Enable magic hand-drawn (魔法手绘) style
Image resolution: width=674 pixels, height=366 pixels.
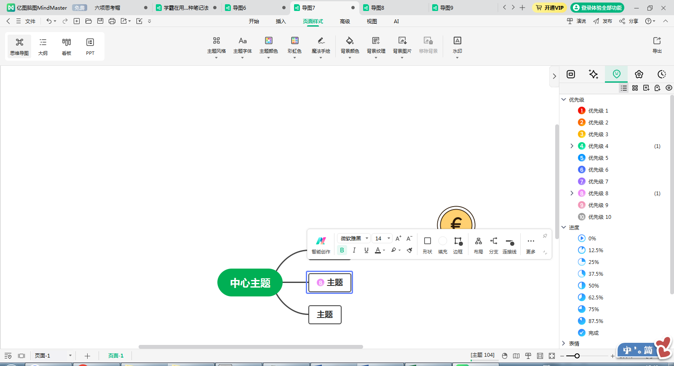point(321,46)
